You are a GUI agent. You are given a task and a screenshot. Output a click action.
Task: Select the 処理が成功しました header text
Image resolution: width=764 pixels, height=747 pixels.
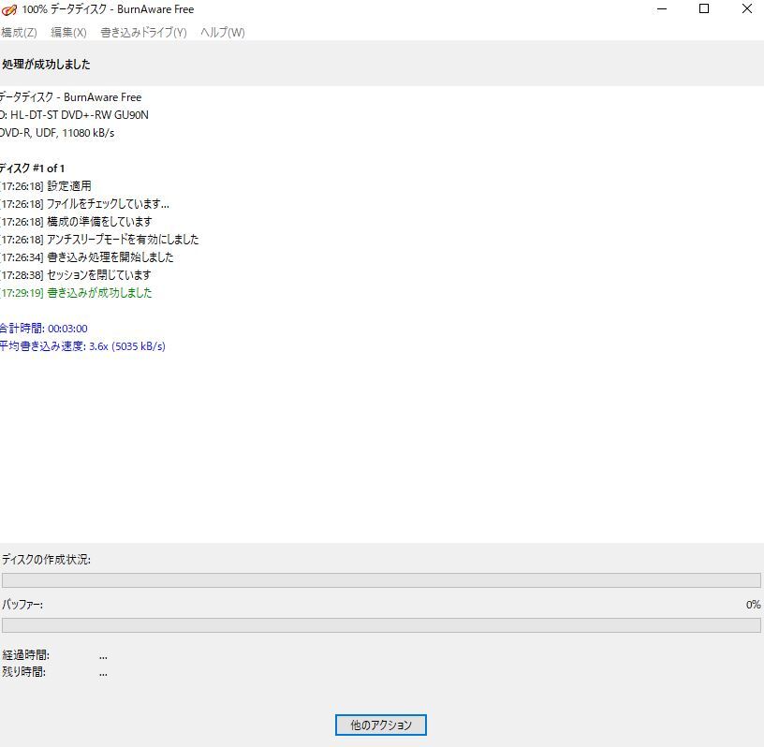coord(46,65)
